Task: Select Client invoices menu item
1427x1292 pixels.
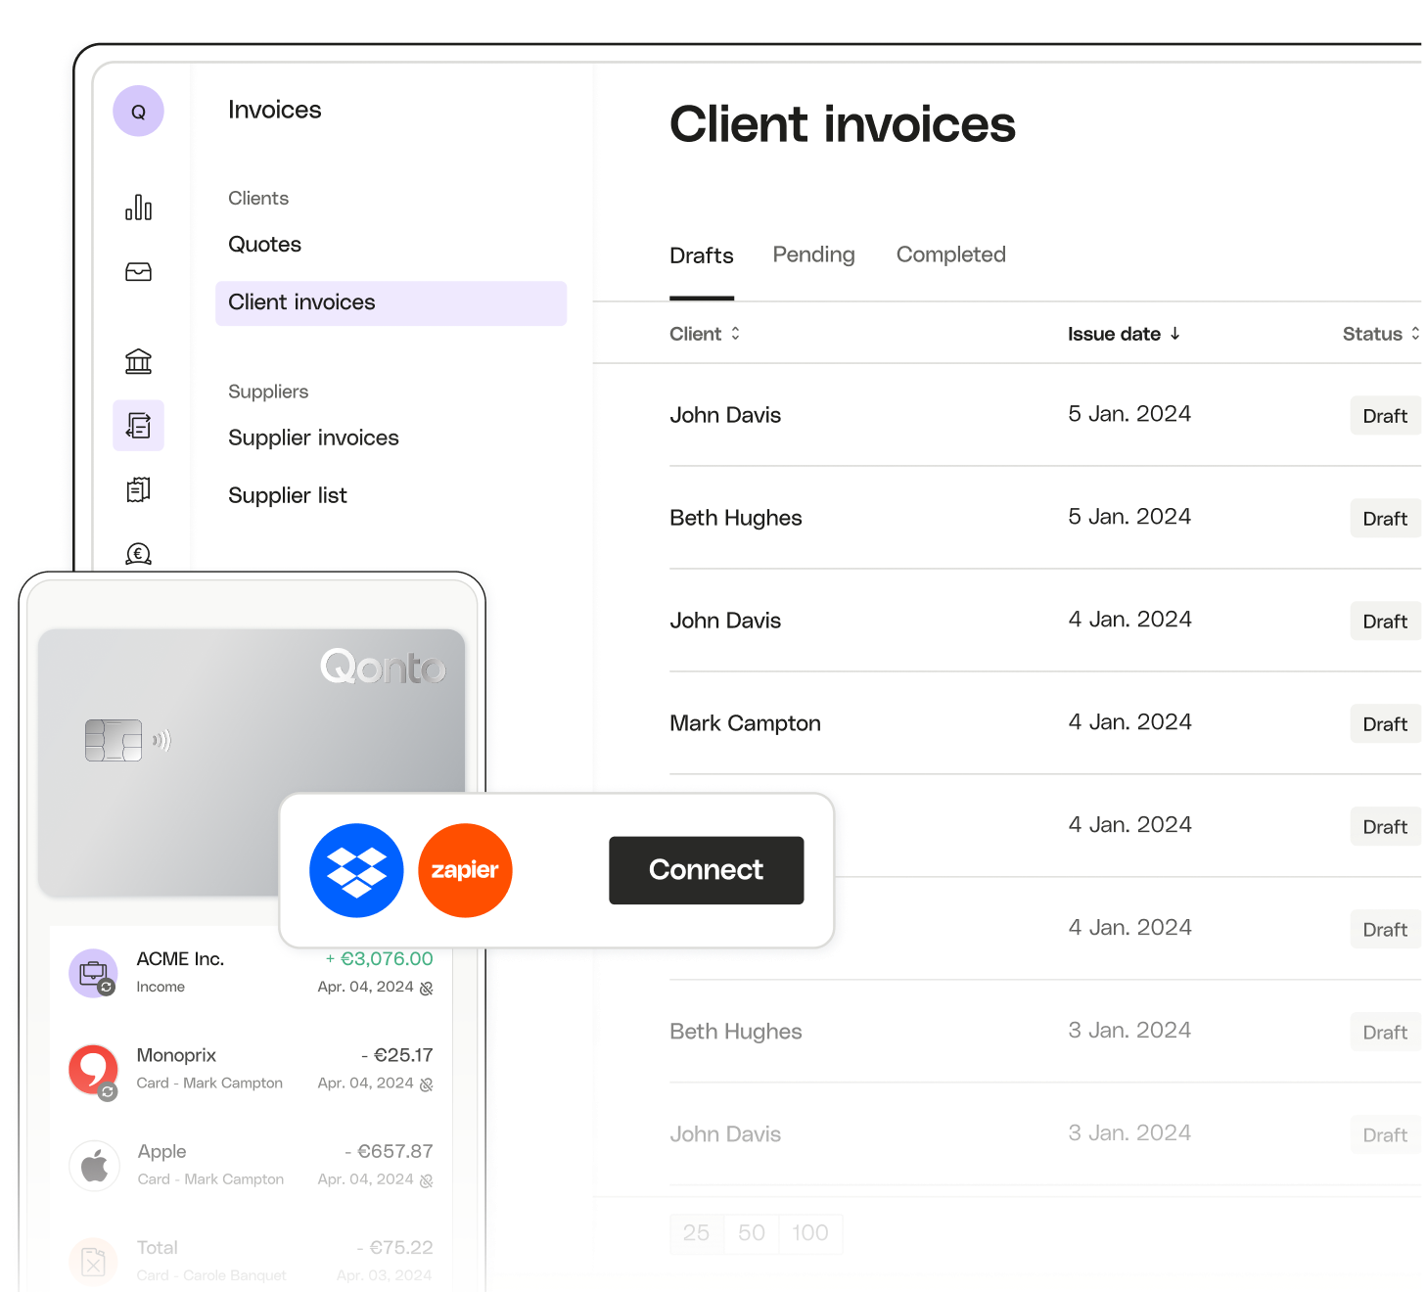Action: (x=391, y=302)
